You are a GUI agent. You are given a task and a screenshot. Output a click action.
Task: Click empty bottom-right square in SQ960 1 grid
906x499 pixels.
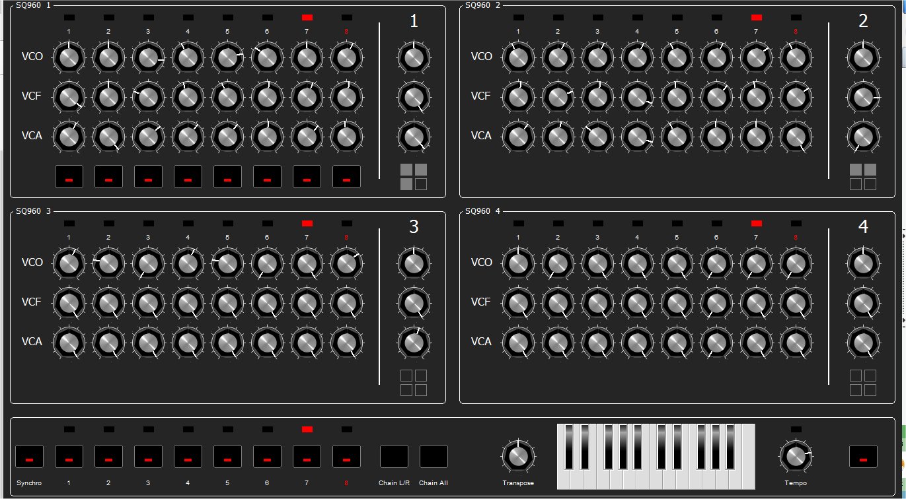(x=421, y=184)
